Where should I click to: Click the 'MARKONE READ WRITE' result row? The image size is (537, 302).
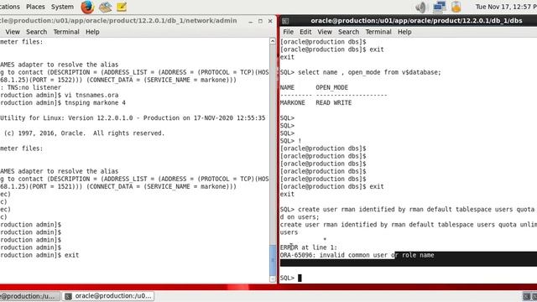[315, 102]
